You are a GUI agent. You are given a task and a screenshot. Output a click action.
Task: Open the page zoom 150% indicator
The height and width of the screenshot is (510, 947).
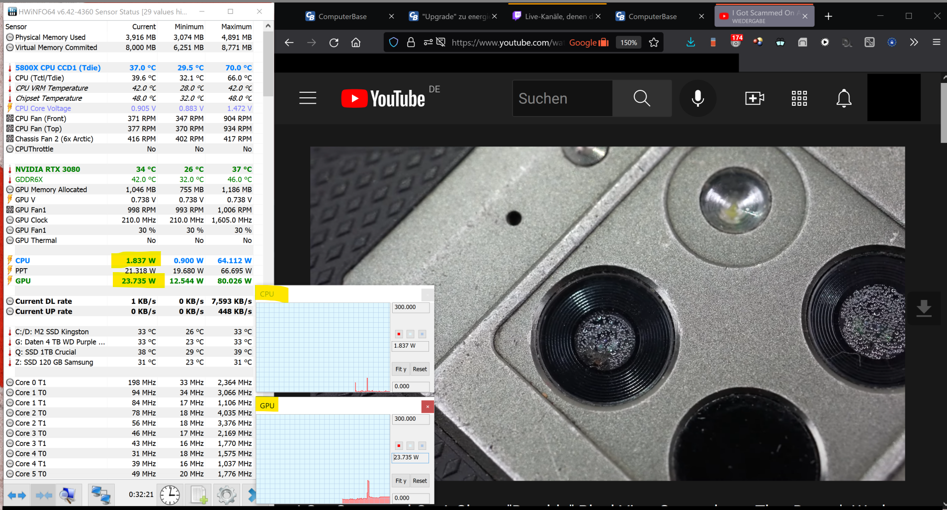click(629, 43)
